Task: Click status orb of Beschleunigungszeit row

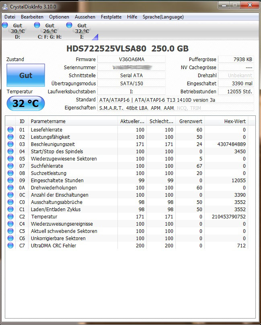Action: tap(10, 144)
